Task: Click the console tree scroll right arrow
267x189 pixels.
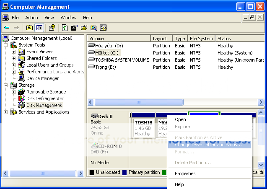Action: [80, 173]
